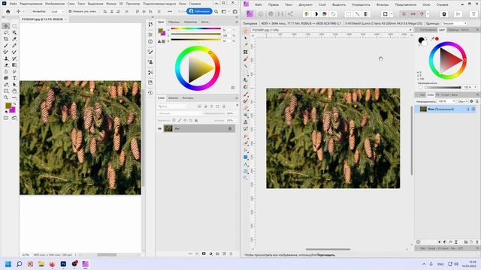Image resolution: width=481 pixels, height=270 pixels.
Task: Click Photoshop hue slider in color panel
Action: (x=195, y=28)
